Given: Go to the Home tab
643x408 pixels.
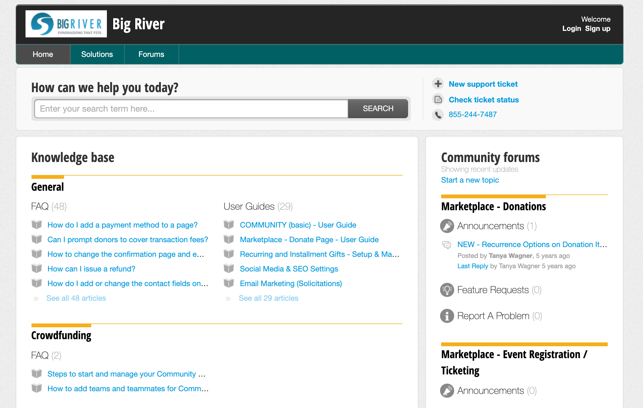Looking at the screenshot, I should 43,54.
